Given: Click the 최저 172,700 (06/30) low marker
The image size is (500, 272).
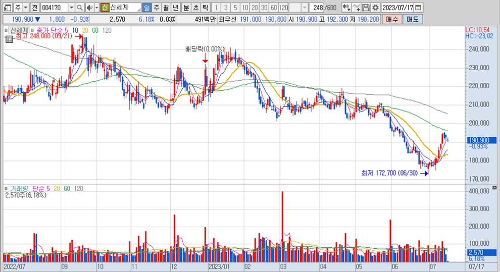Looking at the screenshot, I should pyautogui.click(x=389, y=173).
